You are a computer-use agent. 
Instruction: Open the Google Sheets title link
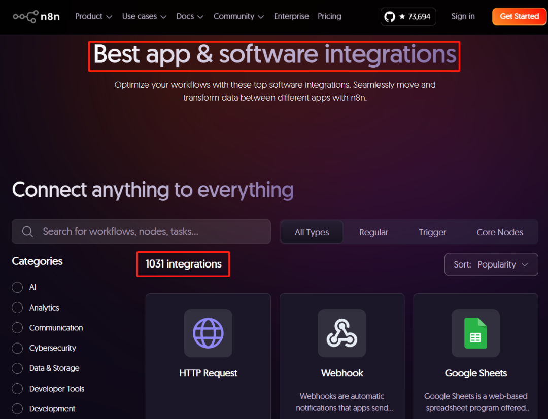(475, 373)
